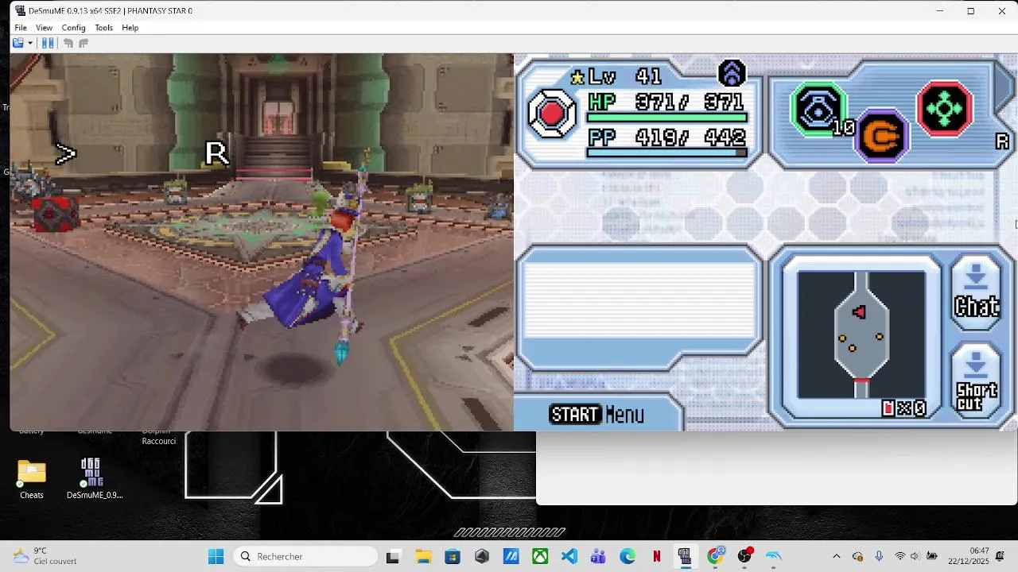Pause emulation with the toolbar pause icon
The height and width of the screenshot is (572, 1018).
coord(48,44)
